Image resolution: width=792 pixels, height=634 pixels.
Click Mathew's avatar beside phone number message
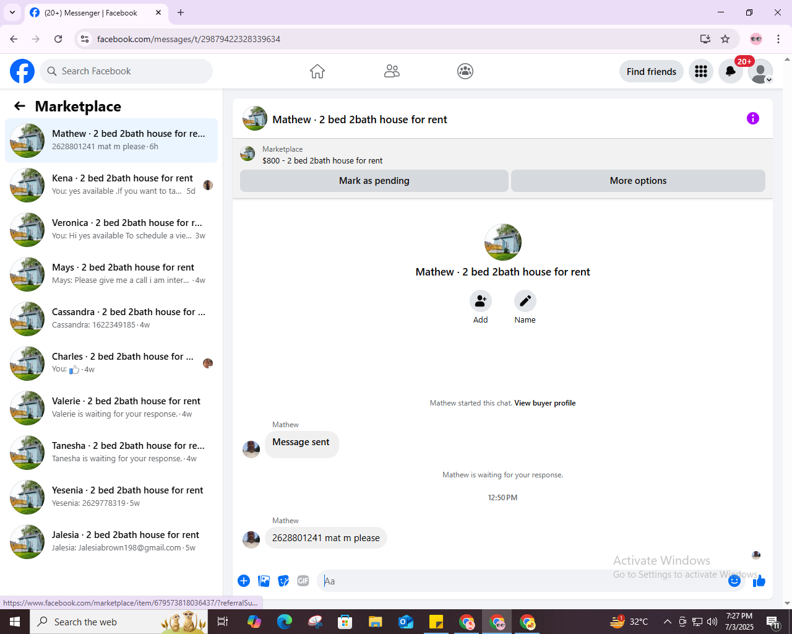pyautogui.click(x=251, y=539)
